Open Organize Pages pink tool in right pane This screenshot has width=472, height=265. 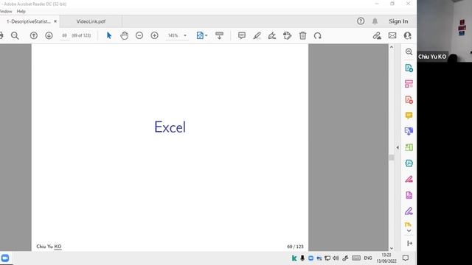tap(409, 84)
